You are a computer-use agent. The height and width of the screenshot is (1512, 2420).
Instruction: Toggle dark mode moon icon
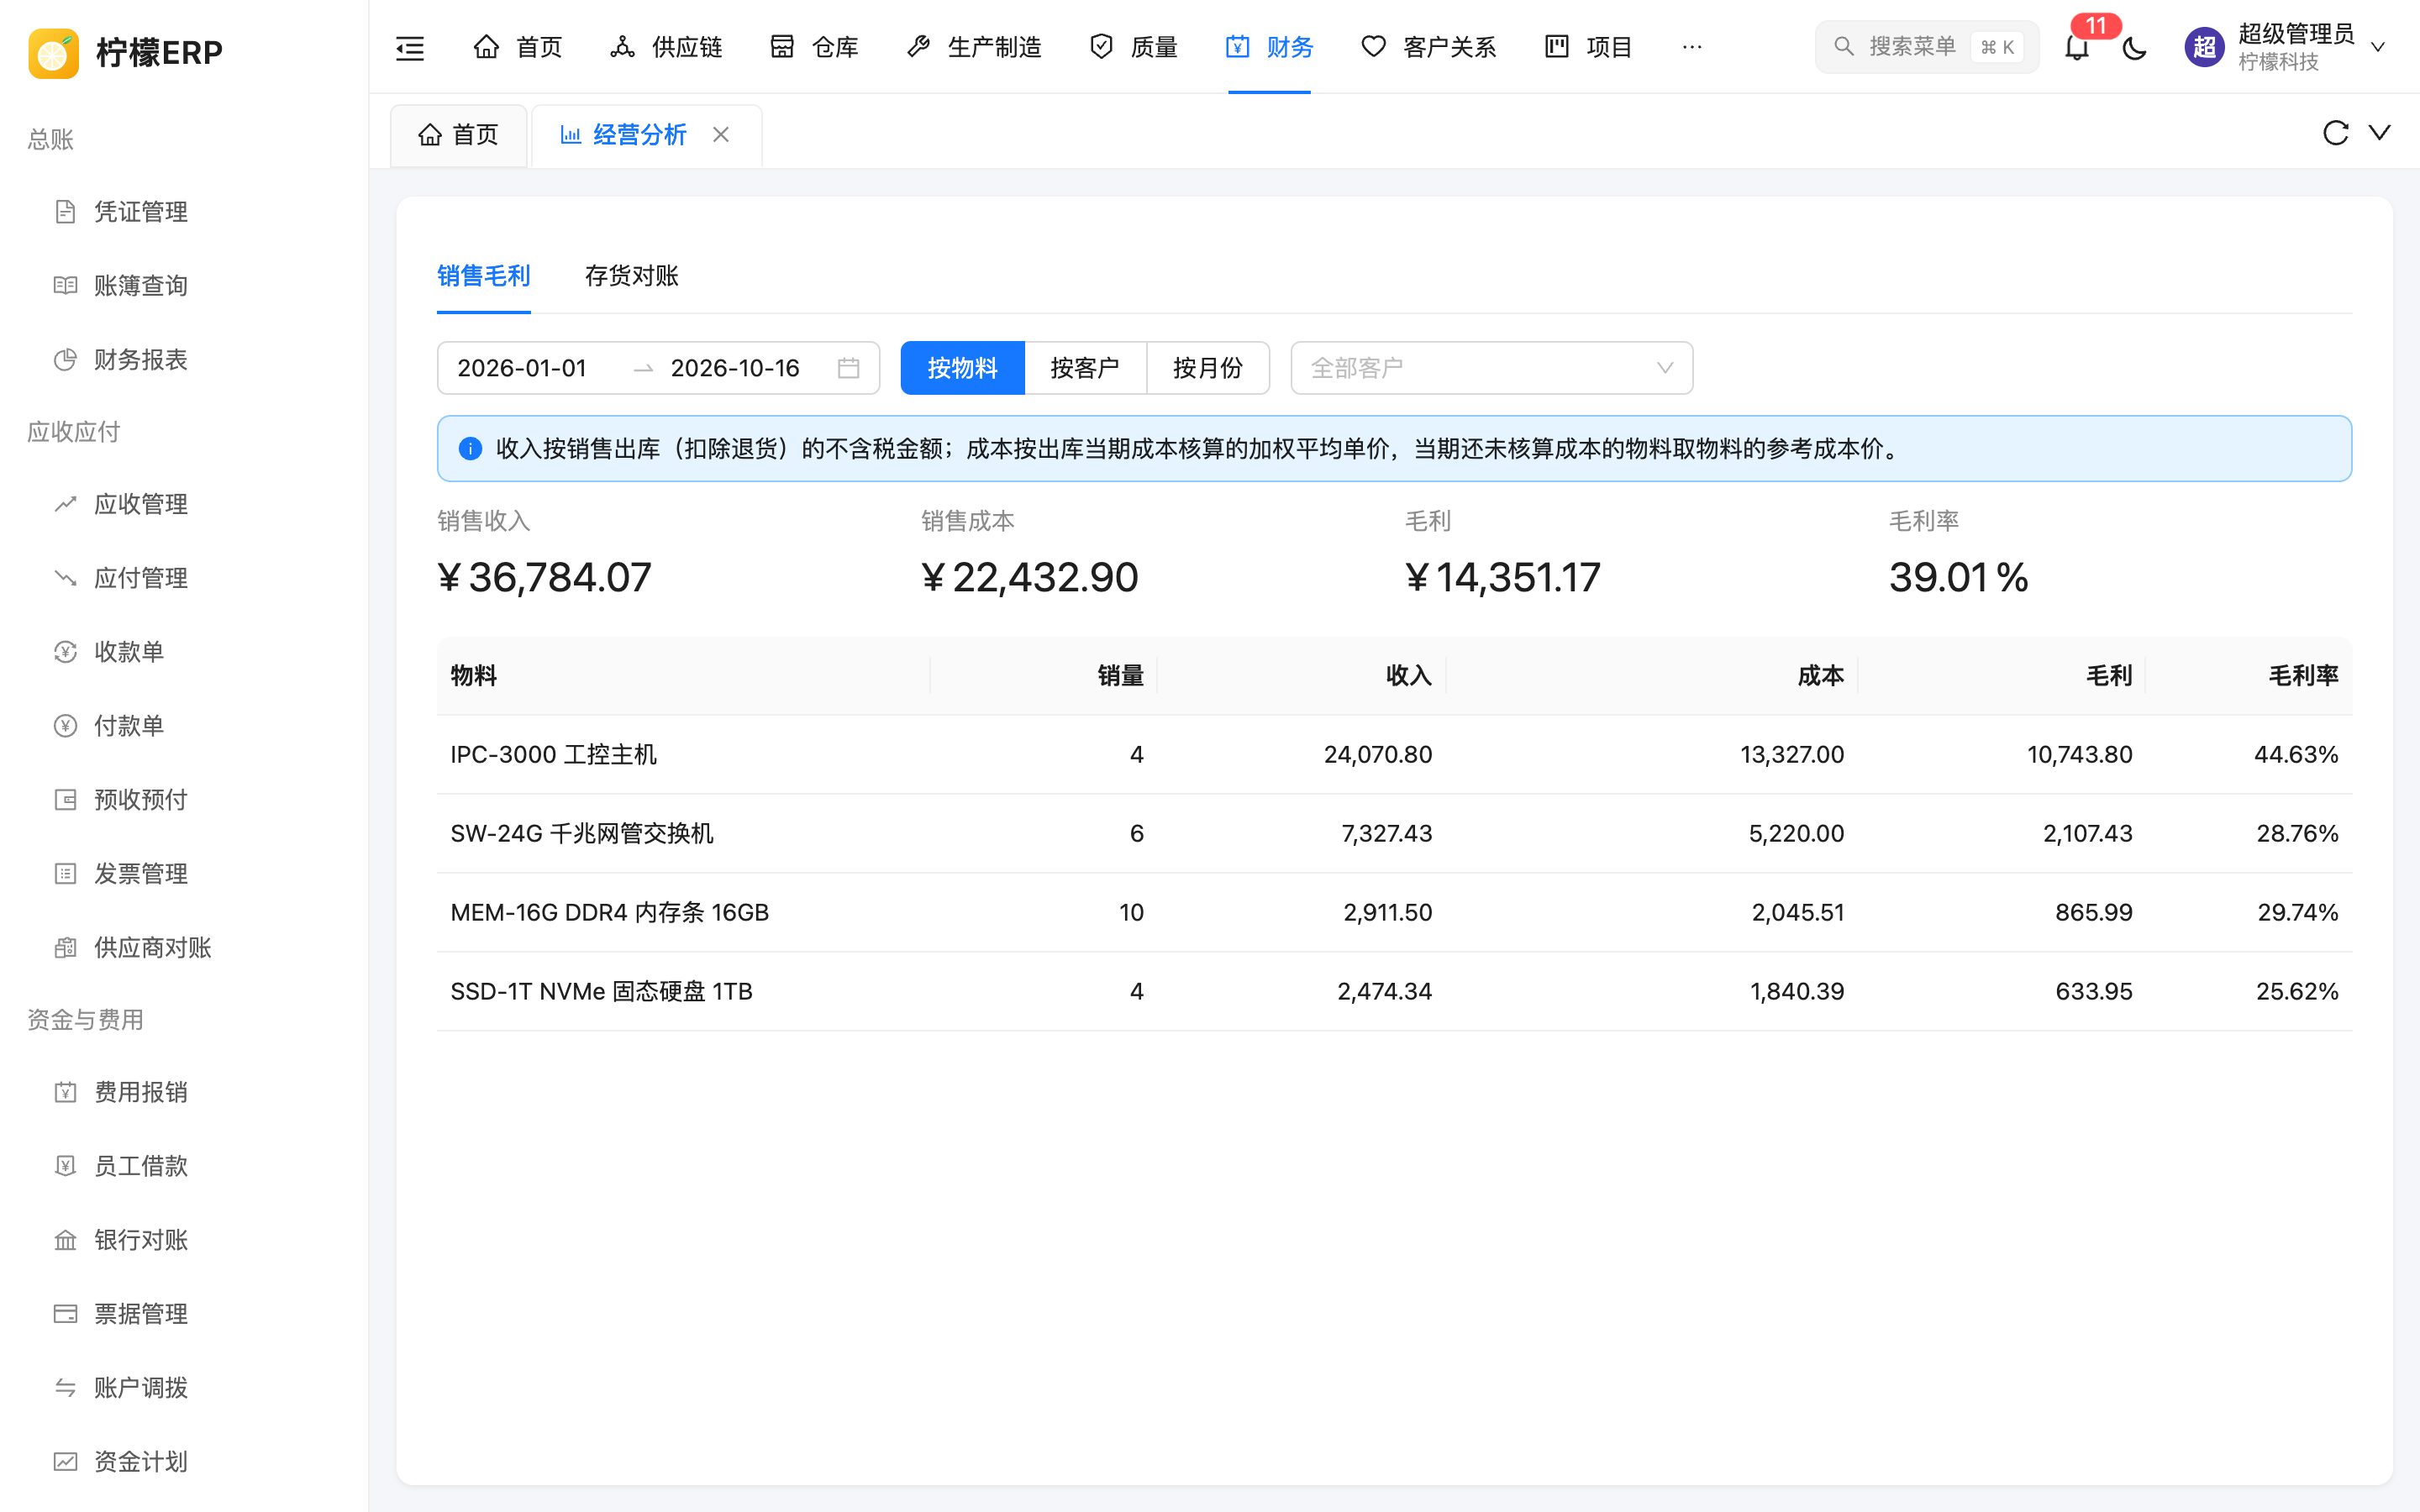click(x=2134, y=47)
